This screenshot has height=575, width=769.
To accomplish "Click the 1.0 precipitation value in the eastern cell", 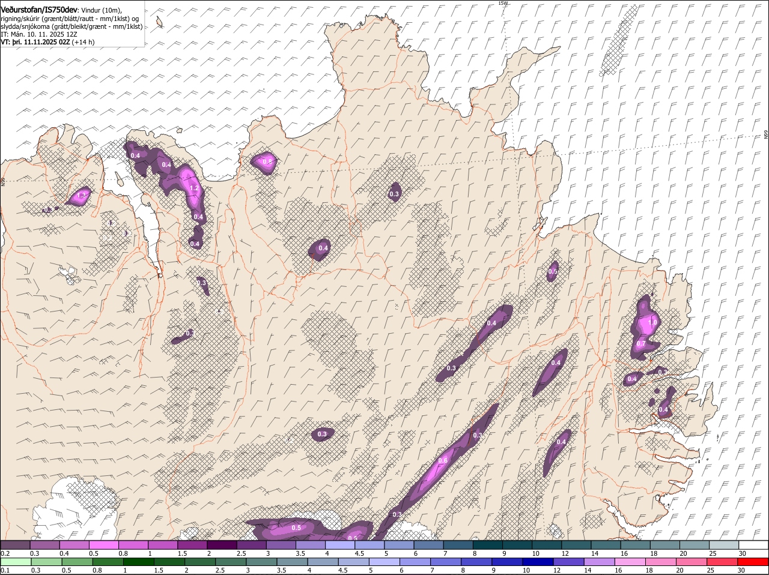I will click(x=652, y=323).
